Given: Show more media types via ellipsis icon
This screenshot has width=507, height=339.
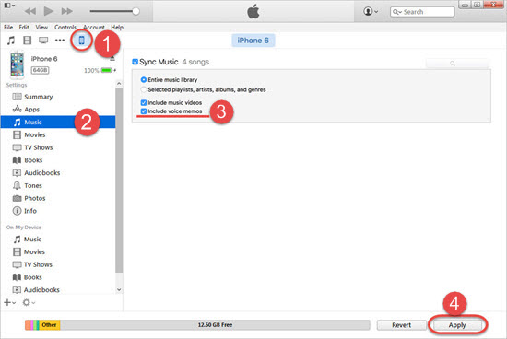Looking at the screenshot, I should (60, 41).
